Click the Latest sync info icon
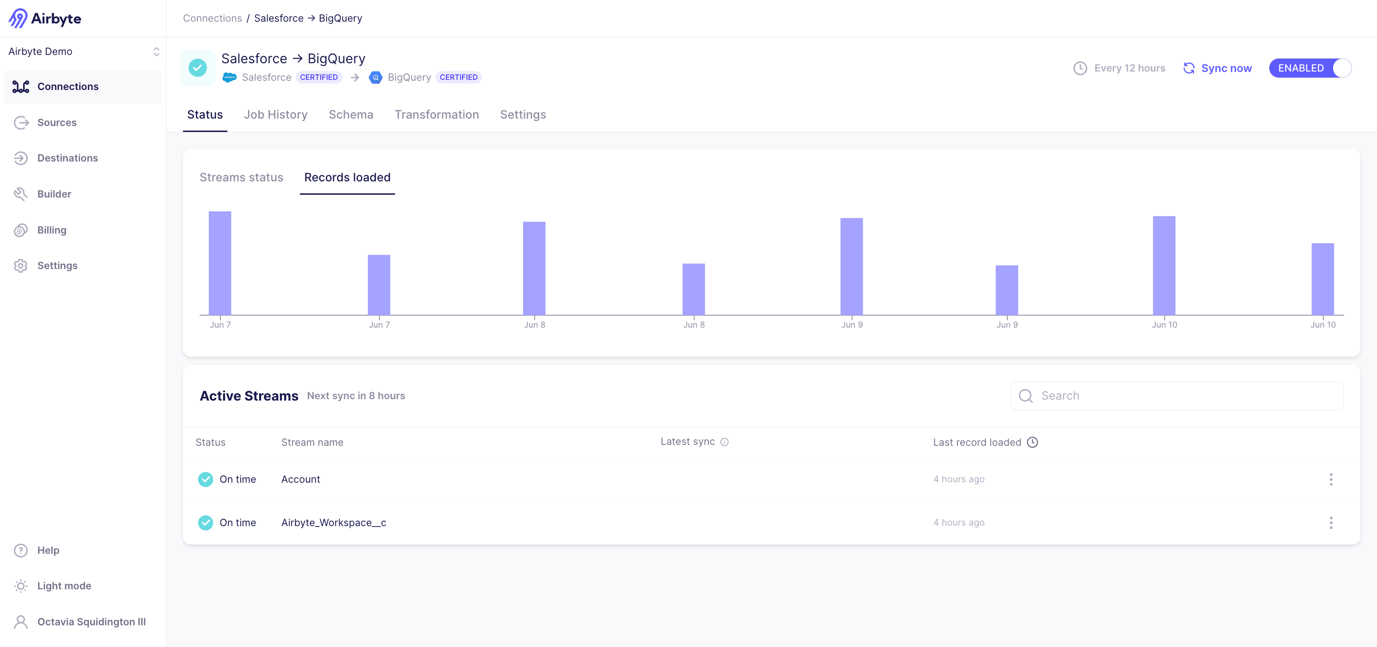 (x=725, y=442)
